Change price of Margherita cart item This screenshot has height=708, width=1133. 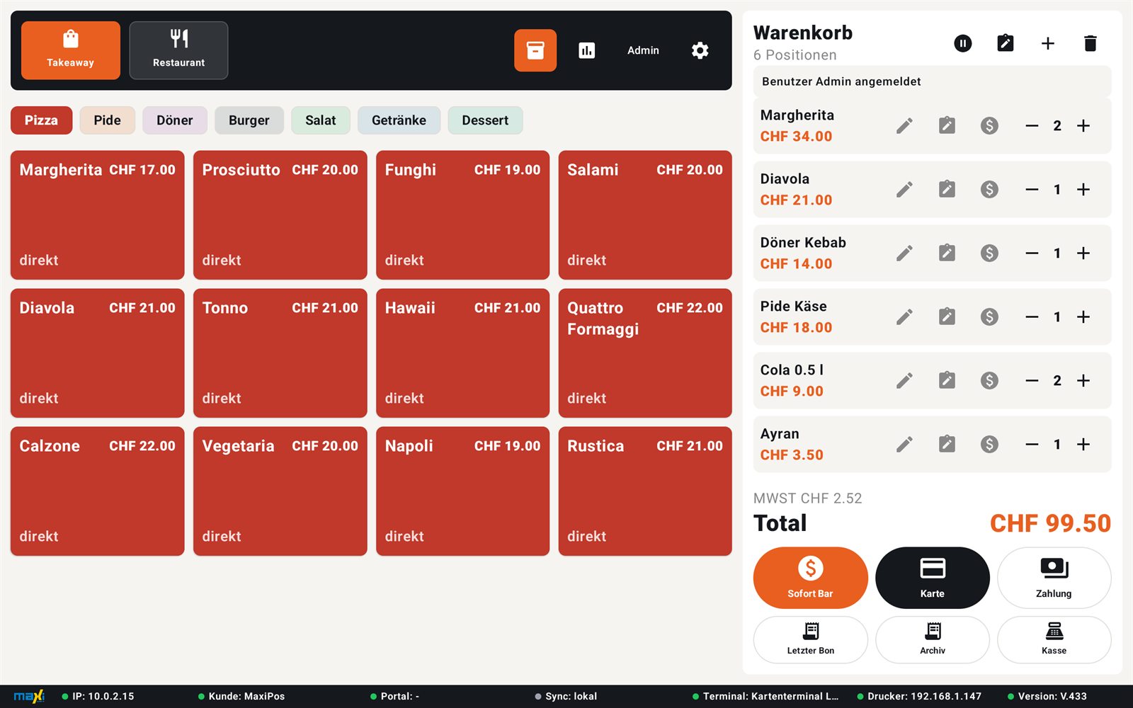(x=989, y=126)
